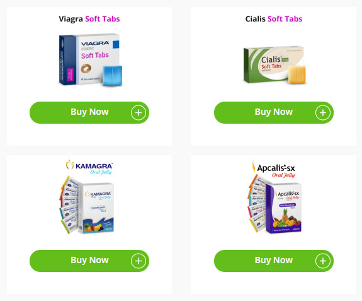Image resolution: width=362 pixels, height=301 pixels.
Task: Click the Kamagra Oral Jelly logo
Action: (x=89, y=167)
